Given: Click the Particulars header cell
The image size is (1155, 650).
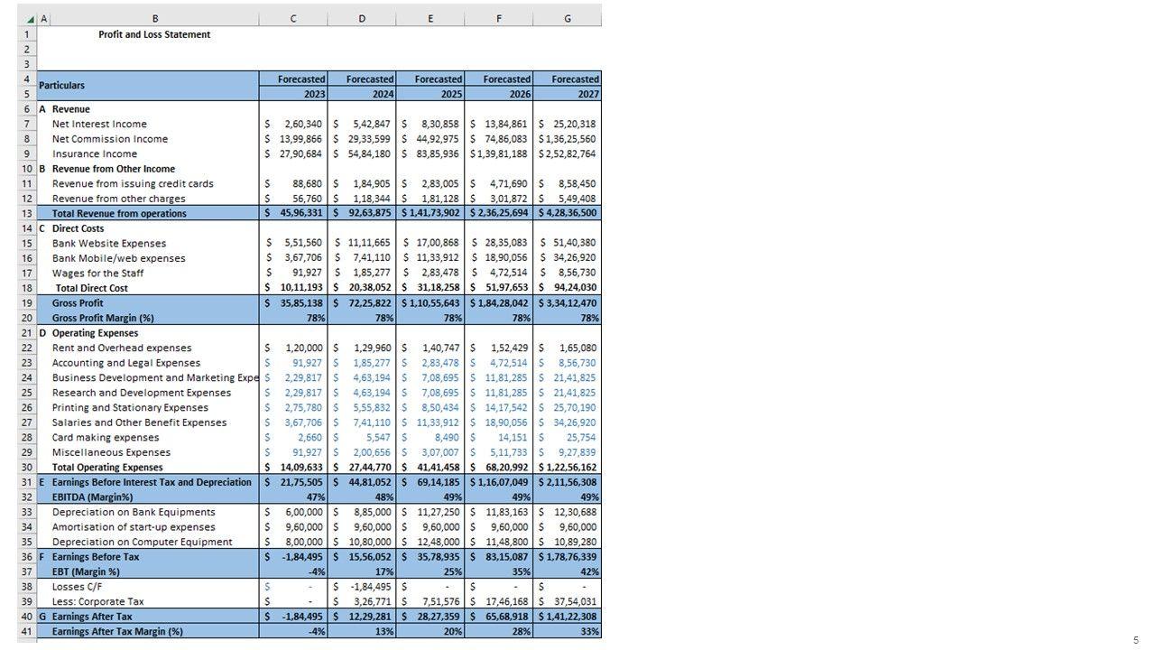Looking at the screenshot, I should 148,86.
